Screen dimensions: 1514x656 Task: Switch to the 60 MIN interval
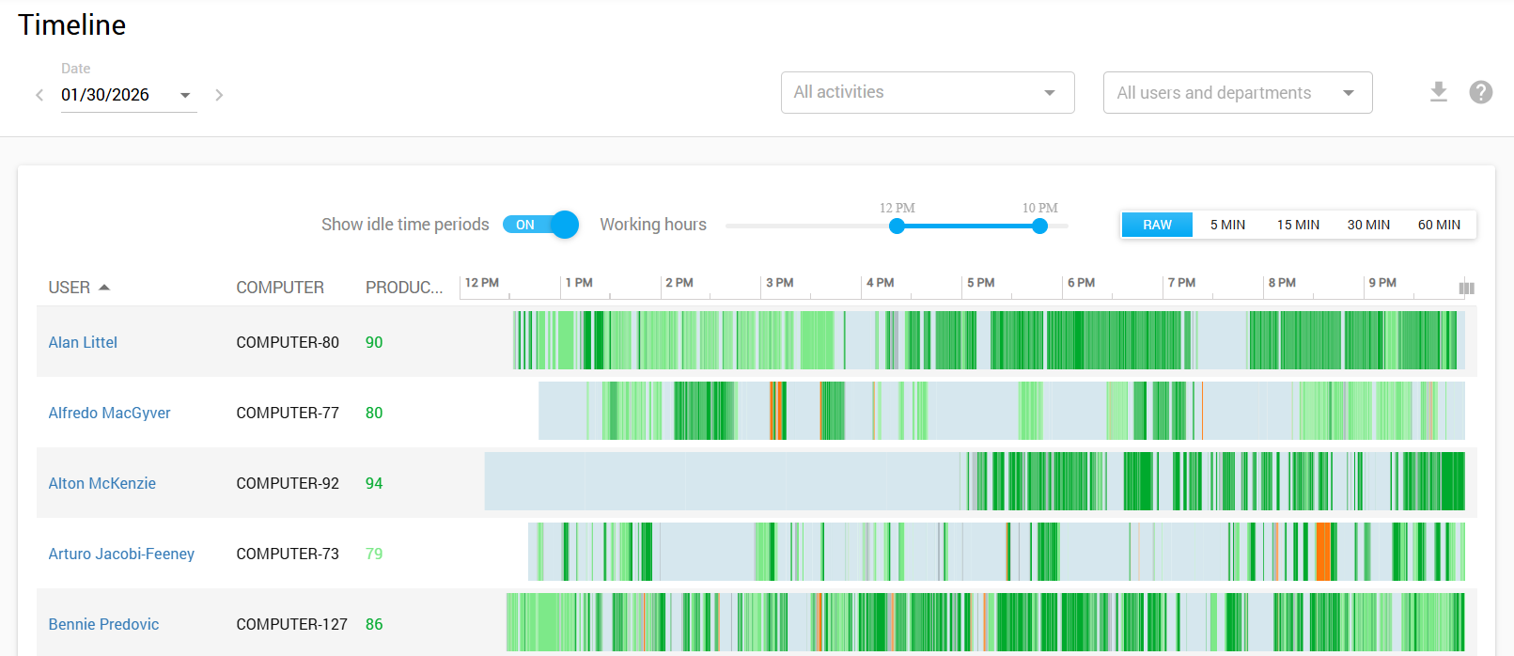1439,225
